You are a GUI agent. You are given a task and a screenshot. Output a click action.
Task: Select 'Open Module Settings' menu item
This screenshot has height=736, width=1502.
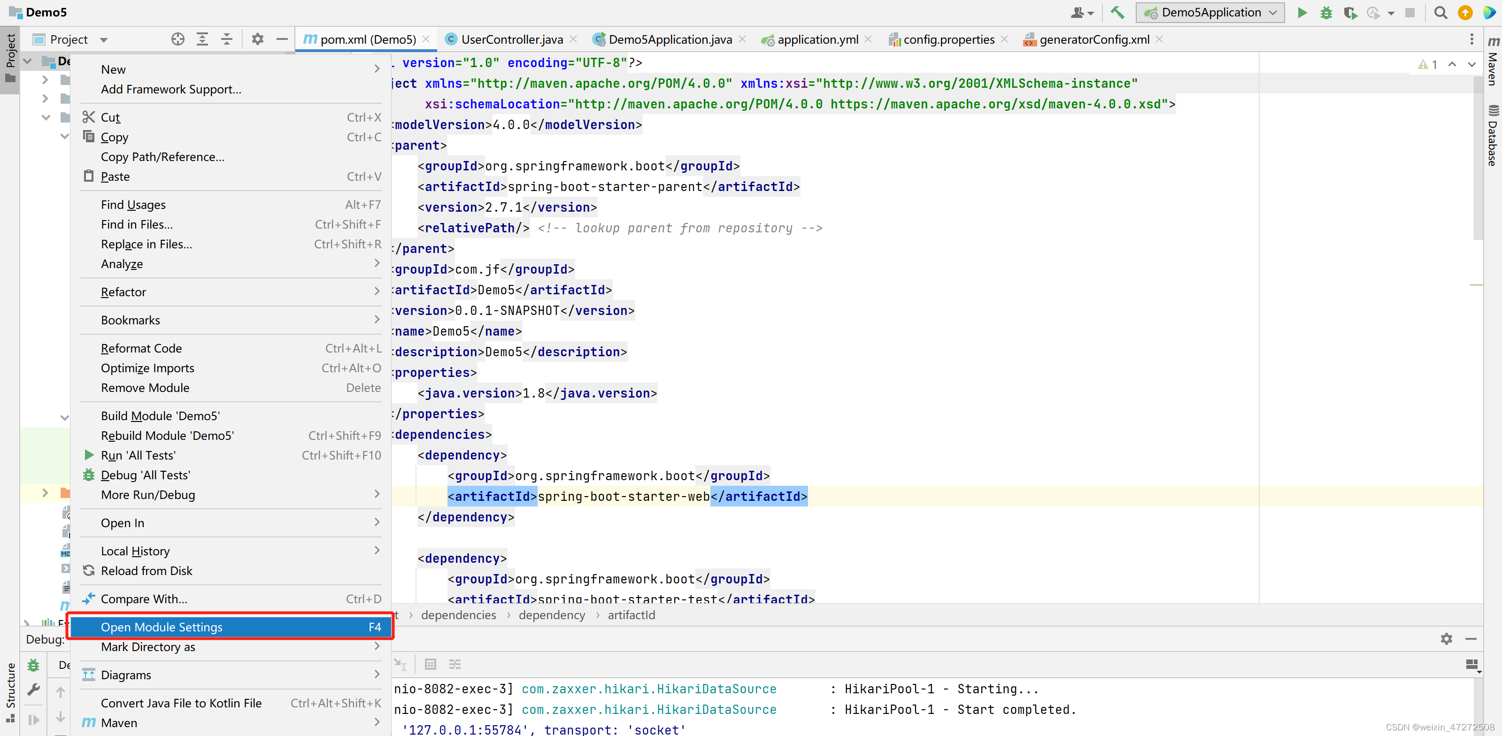[239, 626]
